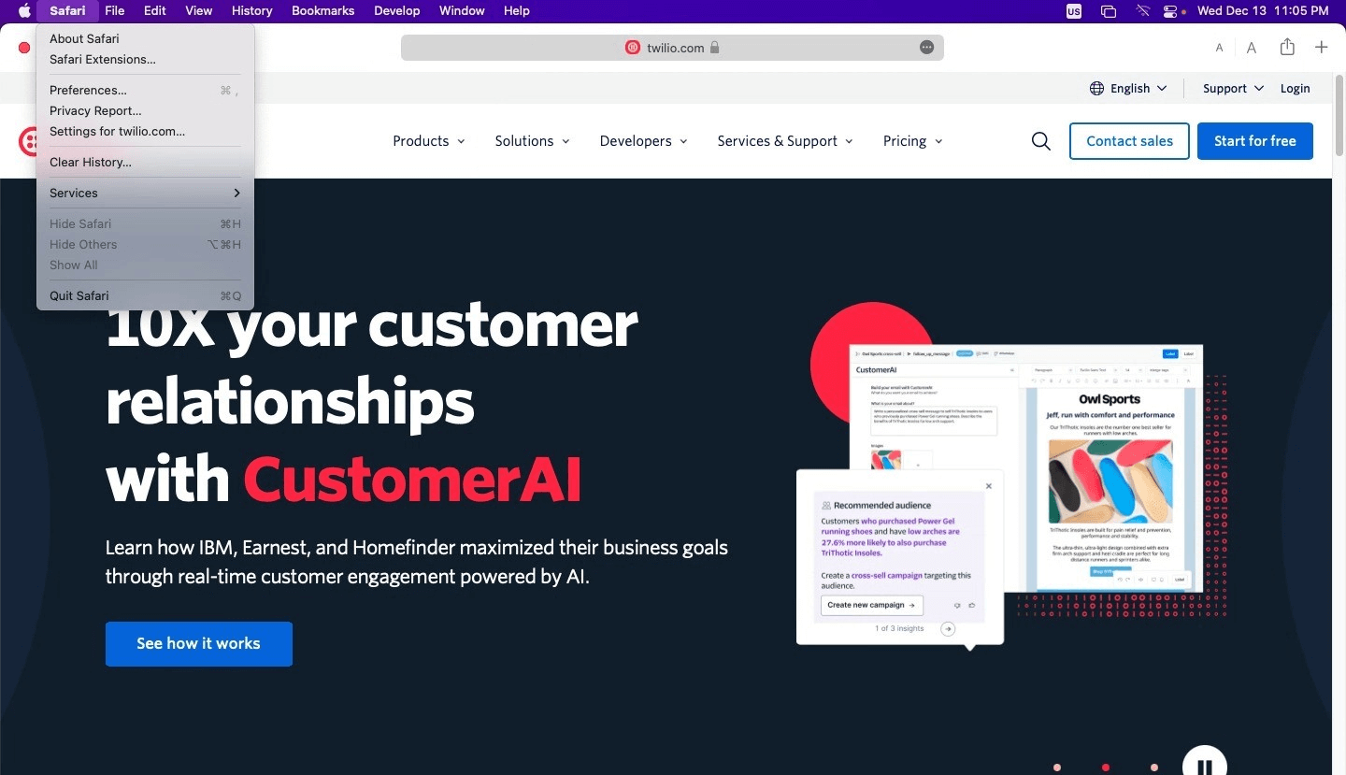Open the address bar more options icon
Screen dimensions: 1346x775
pos(926,48)
